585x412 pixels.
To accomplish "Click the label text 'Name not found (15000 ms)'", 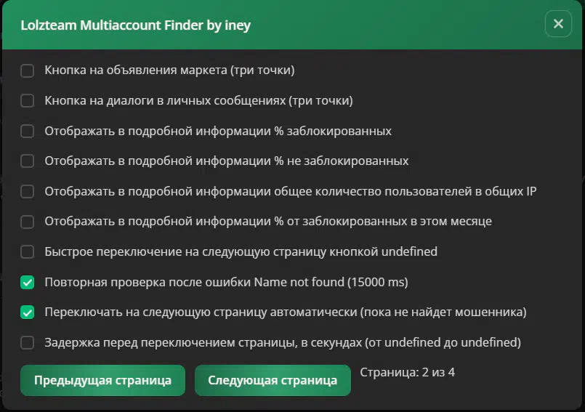I will click(x=331, y=282).
